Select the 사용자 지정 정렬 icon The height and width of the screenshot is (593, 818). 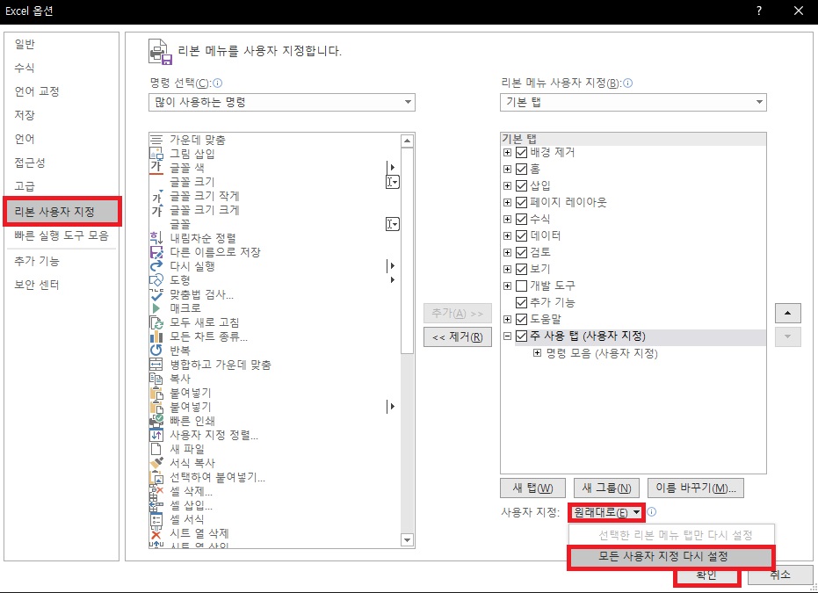[156, 435]
